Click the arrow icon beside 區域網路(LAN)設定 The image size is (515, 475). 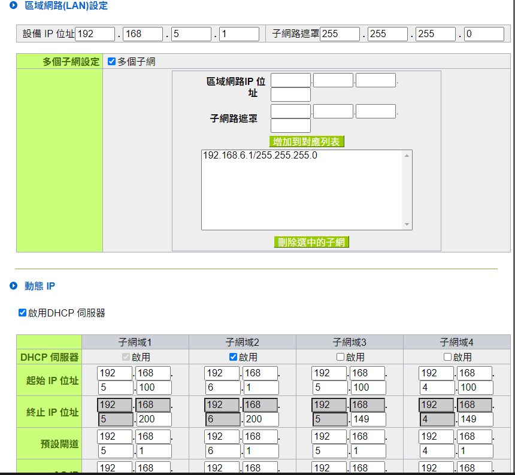(x=13, y=5)
